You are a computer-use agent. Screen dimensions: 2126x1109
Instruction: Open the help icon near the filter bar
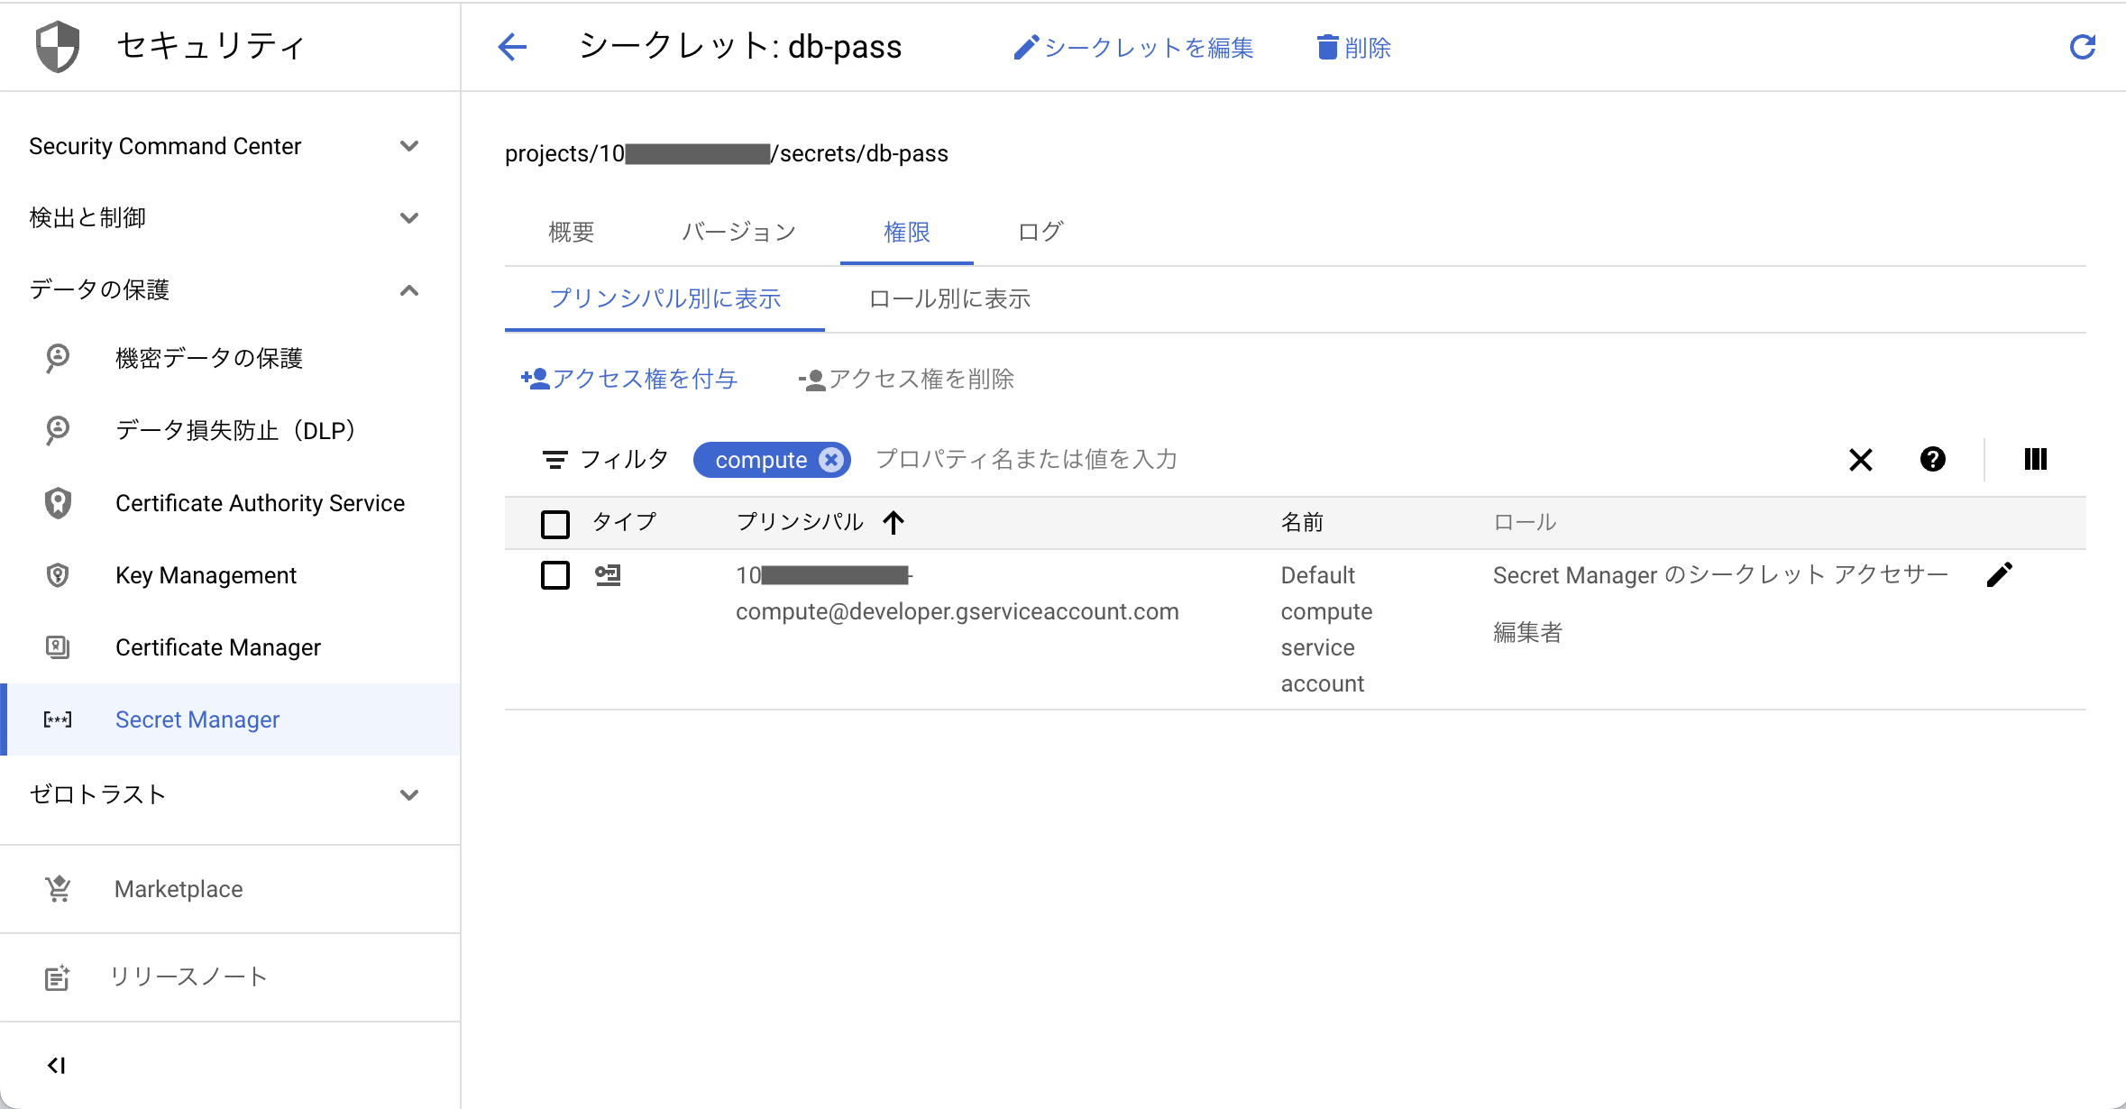click(x=1932, y=459)
